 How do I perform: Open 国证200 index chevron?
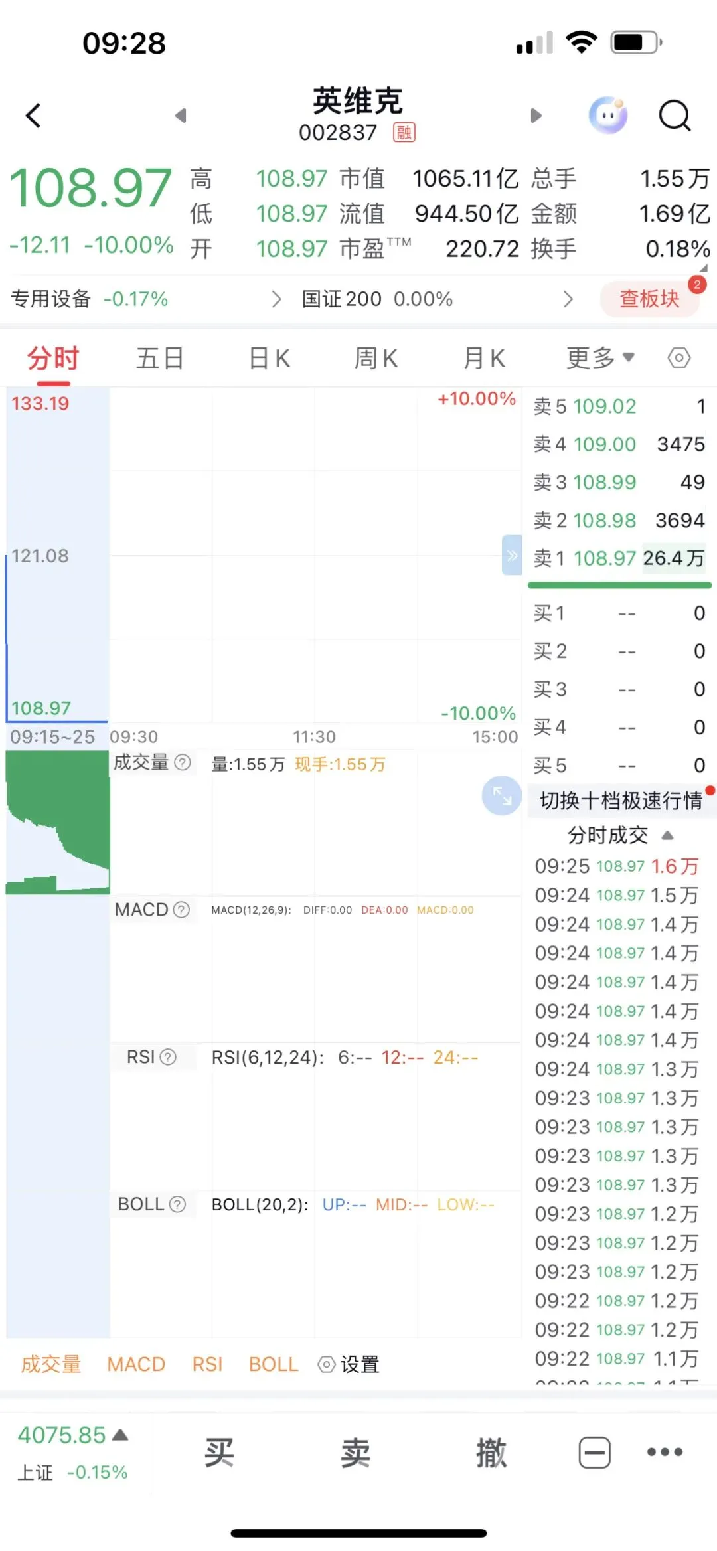(x=568, y=299)
